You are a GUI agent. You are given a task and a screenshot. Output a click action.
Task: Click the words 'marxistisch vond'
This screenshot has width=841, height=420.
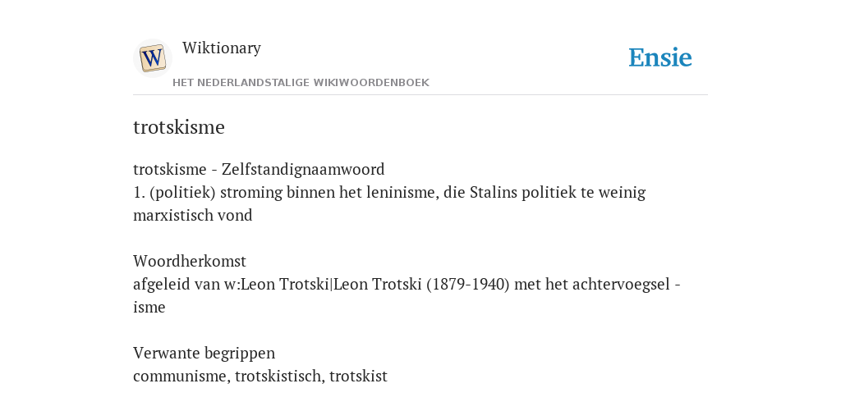(x=192, y=216)
